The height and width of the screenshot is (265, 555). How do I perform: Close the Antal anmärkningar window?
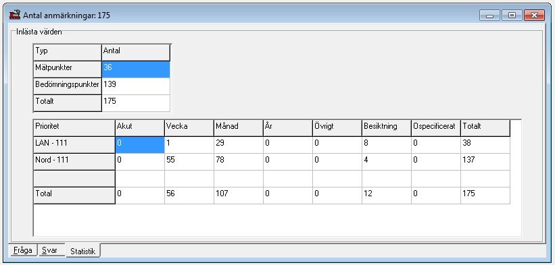pos(534,16)
